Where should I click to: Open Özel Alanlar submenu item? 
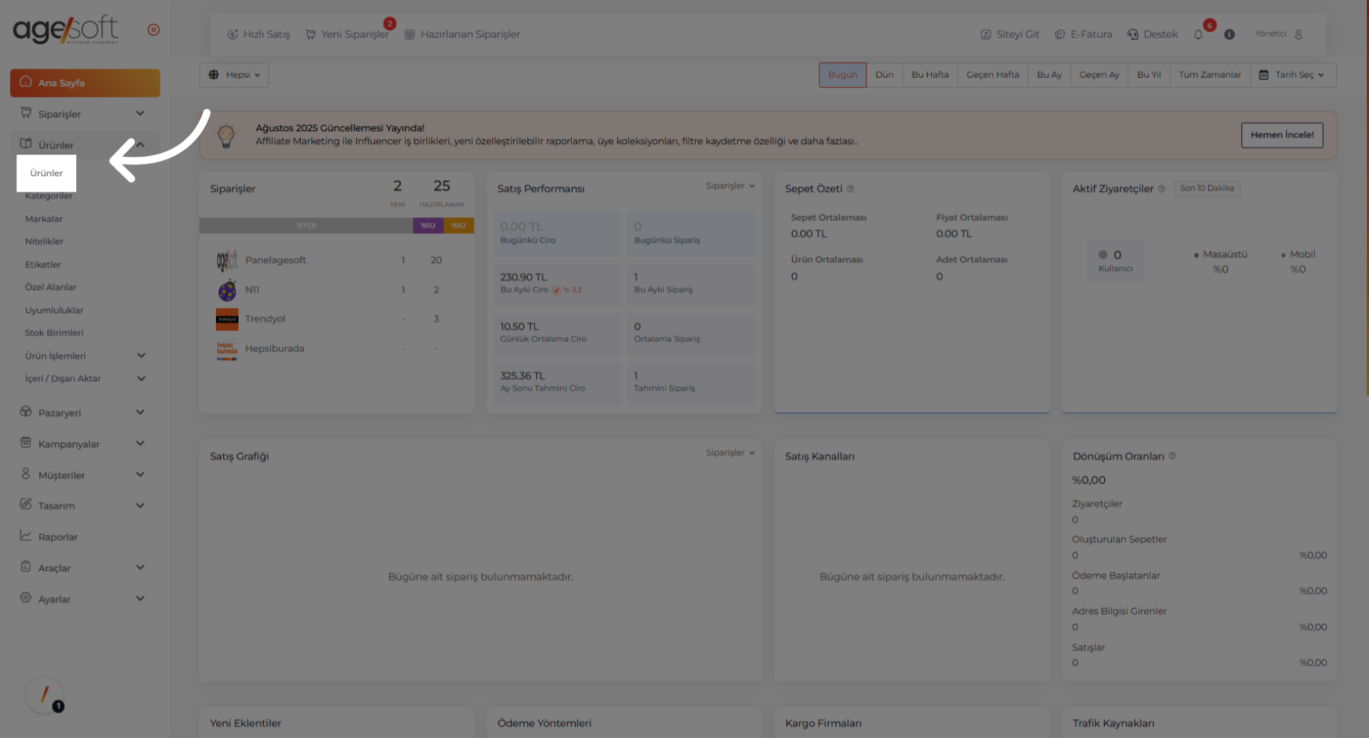click(51, 287)
